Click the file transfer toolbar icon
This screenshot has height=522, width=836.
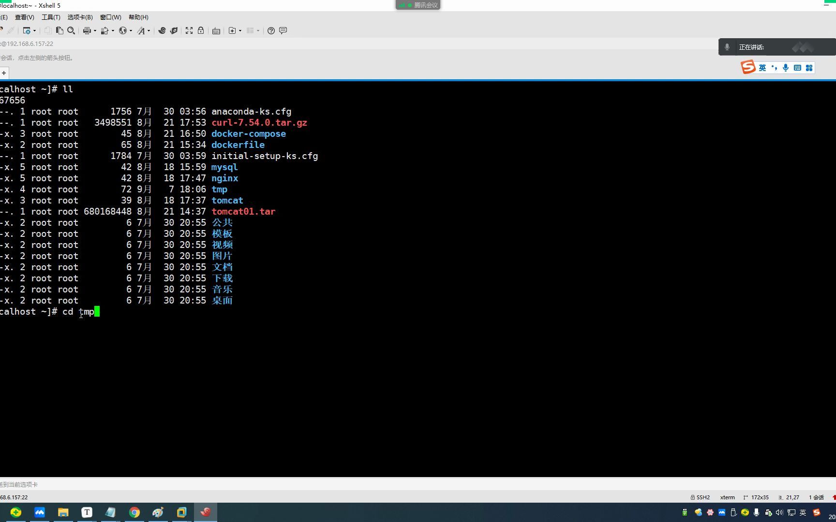(104, 30)
